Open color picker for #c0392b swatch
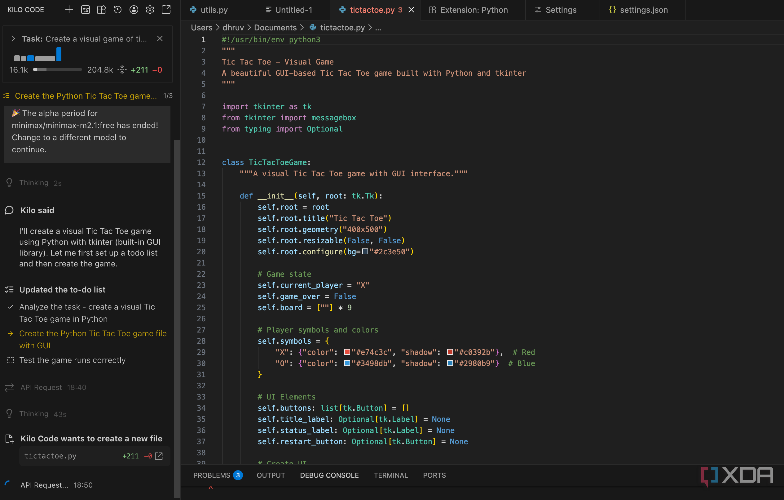Image resolution: width=784 pixels, height=500 pixels. [x=450, y=352]
